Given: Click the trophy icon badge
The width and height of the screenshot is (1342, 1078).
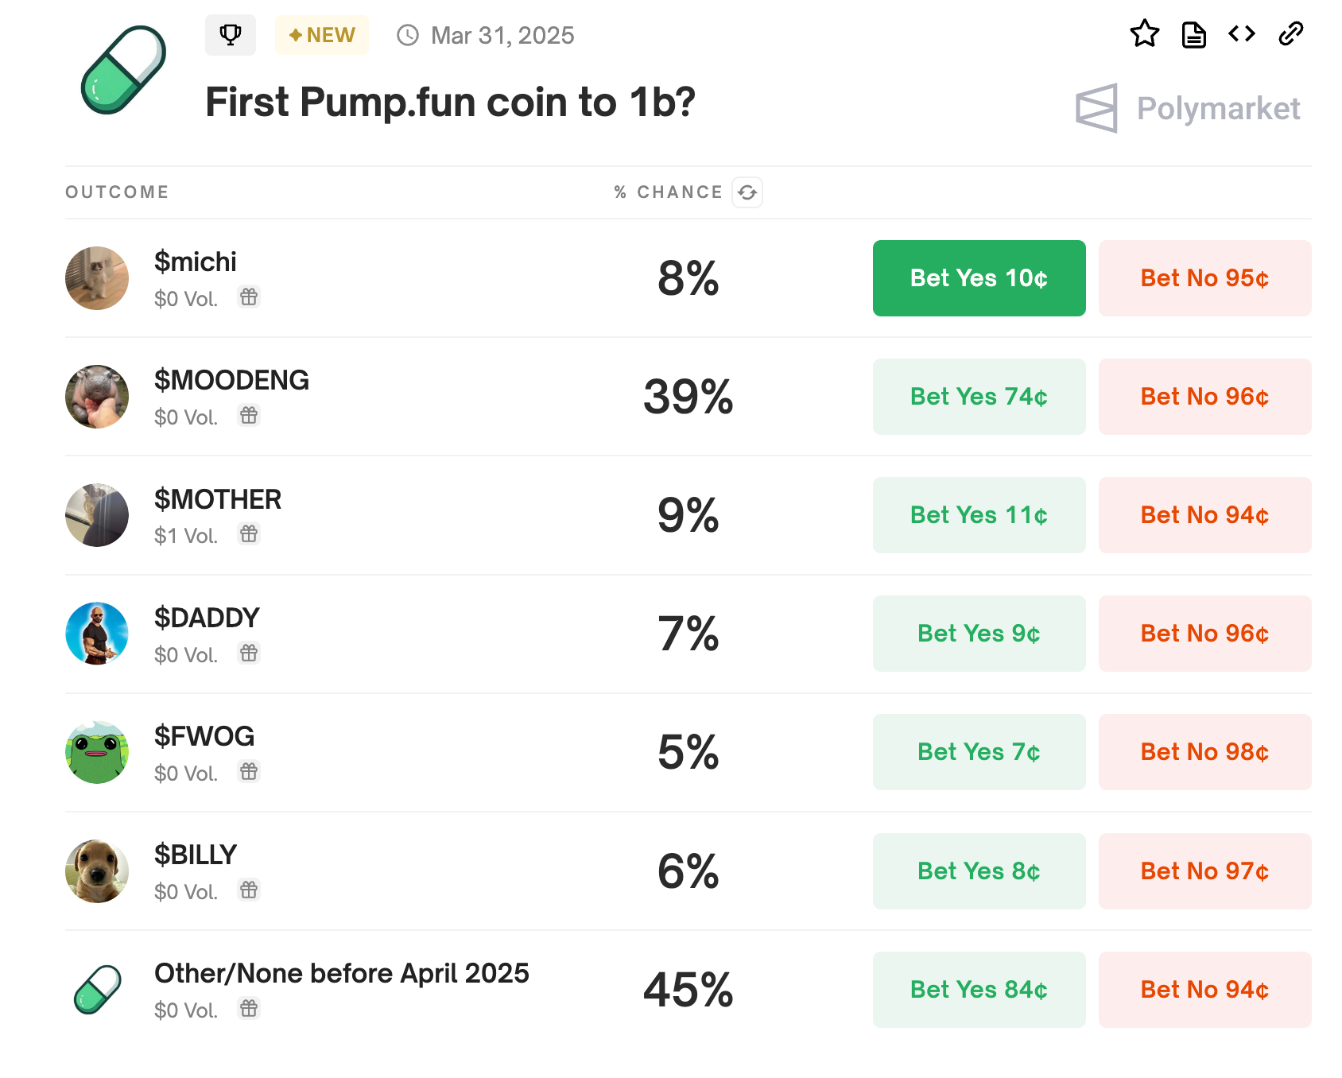Looking at the screenshot, I should pos(231,35).
